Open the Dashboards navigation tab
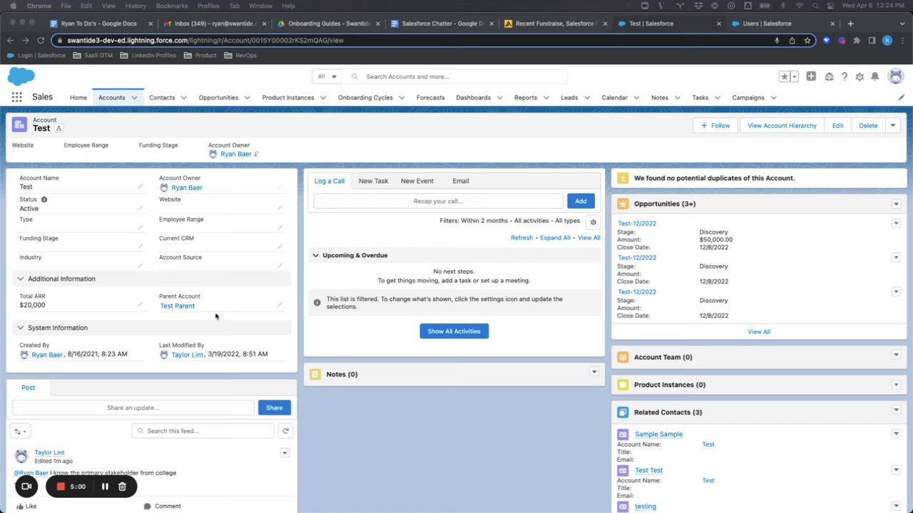The width and height of the screenshot is (913, 513). [474, 98]
